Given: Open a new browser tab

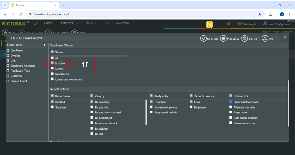Looking at the screenshot, I should point(63,5).
